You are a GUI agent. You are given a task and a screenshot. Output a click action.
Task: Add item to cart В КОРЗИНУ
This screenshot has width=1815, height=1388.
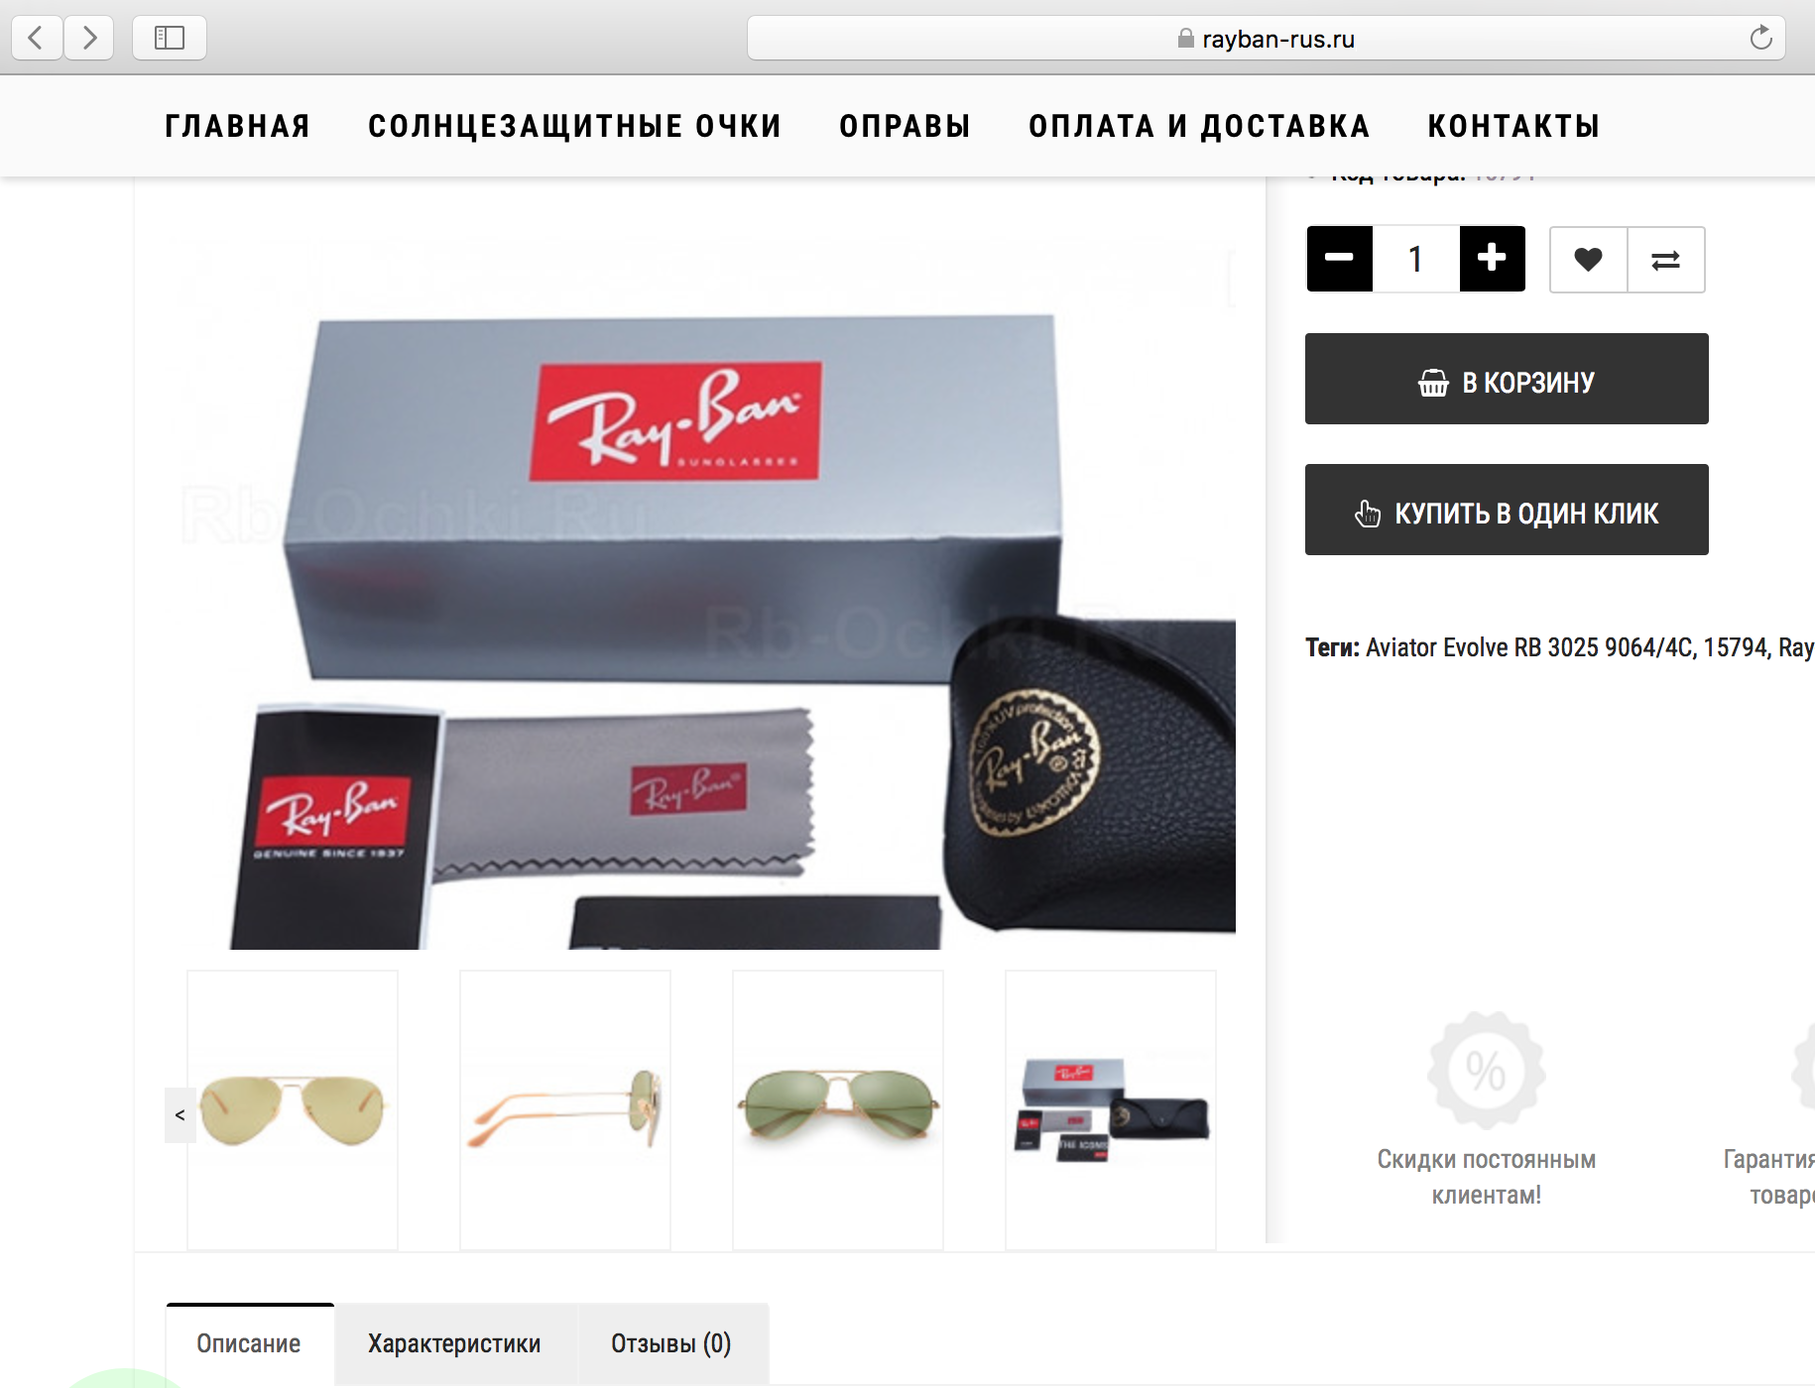[x=1507, y=379]
